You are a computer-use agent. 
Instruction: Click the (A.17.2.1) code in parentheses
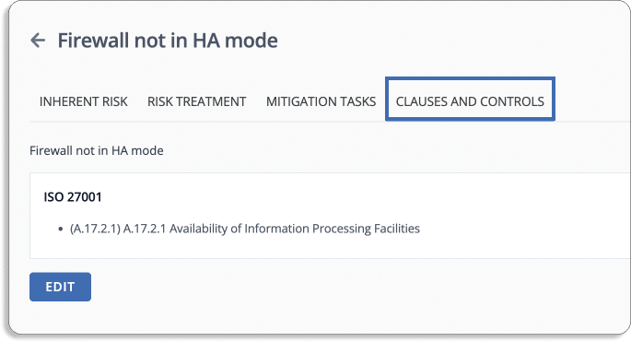[95, 229]
